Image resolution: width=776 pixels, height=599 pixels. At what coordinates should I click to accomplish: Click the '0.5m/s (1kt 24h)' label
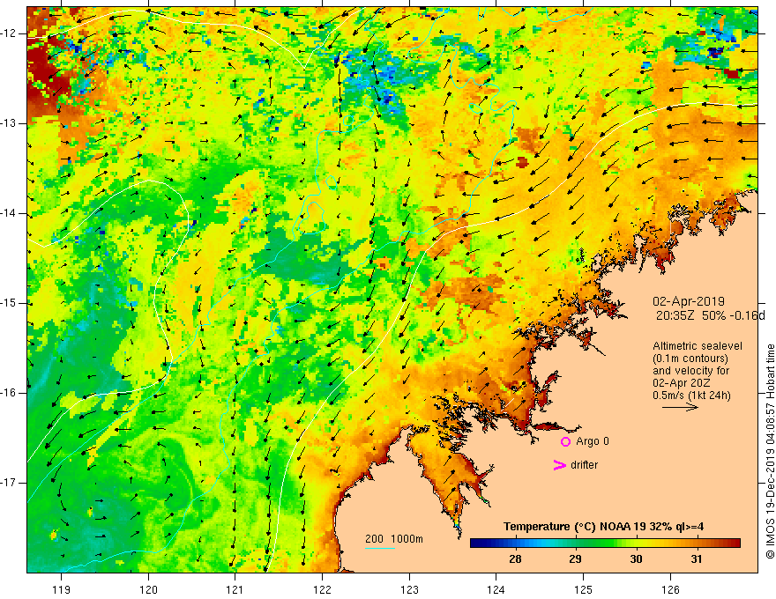tap(691, 396)
